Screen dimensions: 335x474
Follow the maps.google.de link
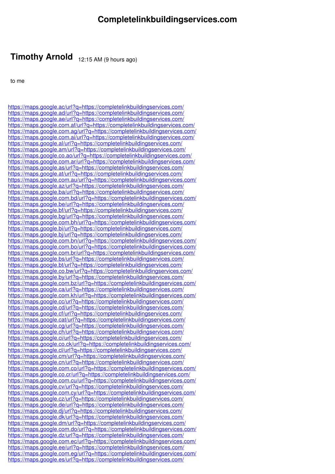coord(96,405)
